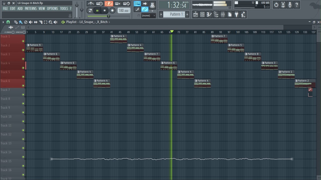Open the TOOLS menu

(x=64, y=8)
